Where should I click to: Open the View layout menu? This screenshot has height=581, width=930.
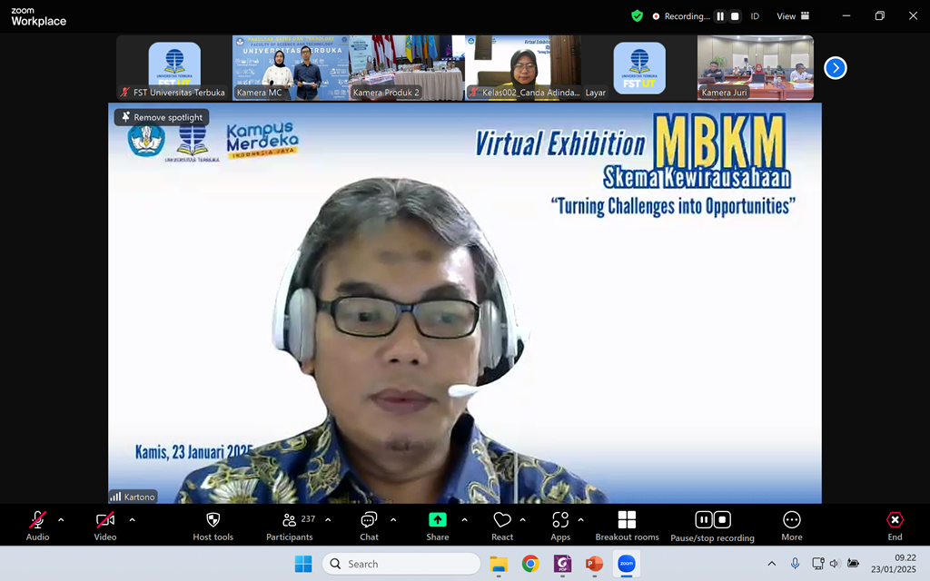[x=792, y=16]
